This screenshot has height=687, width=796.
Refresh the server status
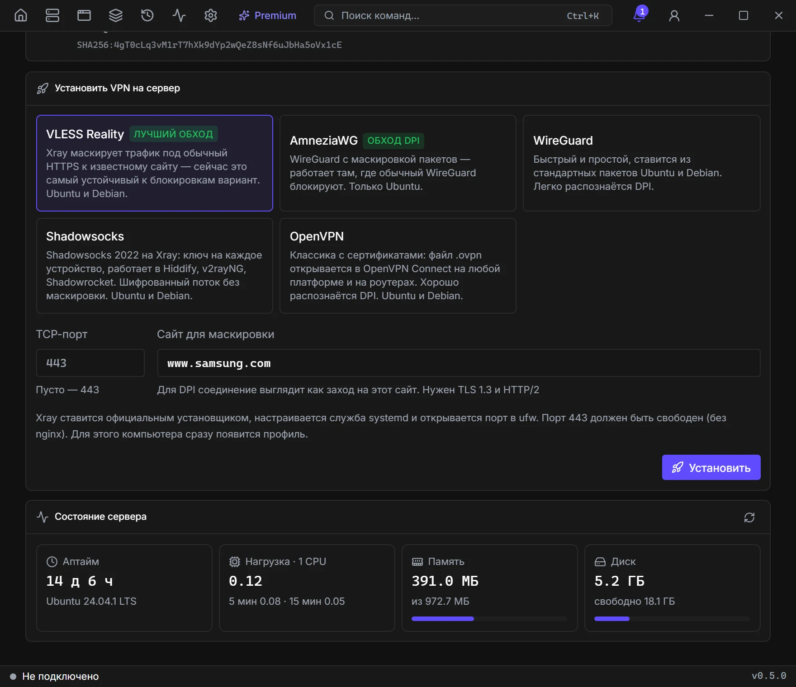pyautogui.click(x=749, y=517)
